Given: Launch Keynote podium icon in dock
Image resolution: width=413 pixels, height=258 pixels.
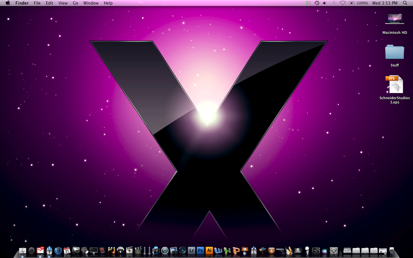Looking at the screenshot, I should [x=245, y=251].
